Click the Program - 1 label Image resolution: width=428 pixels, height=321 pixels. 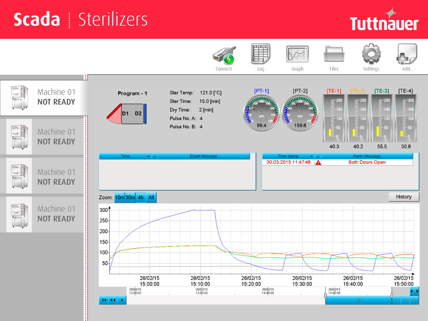pos(132,93)
